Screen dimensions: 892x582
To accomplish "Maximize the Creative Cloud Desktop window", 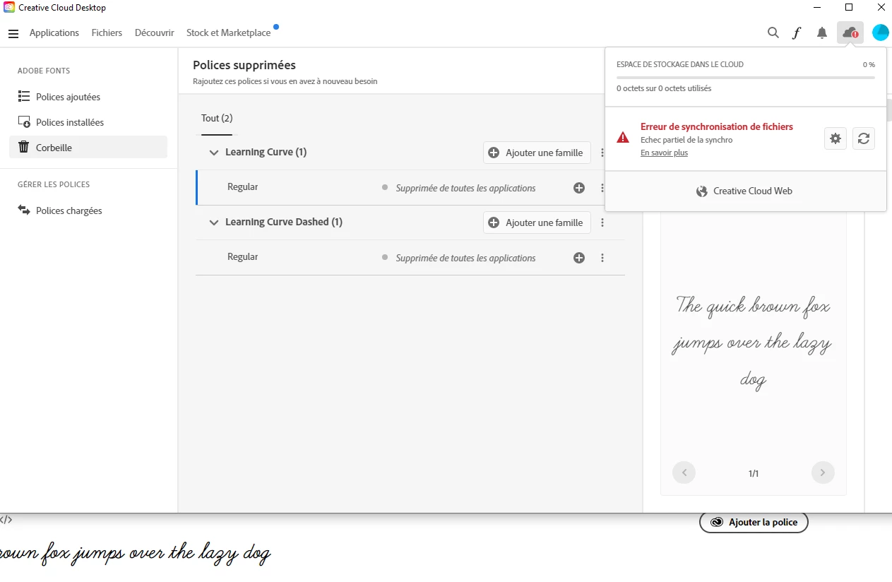I will click(x=849, y=7).
